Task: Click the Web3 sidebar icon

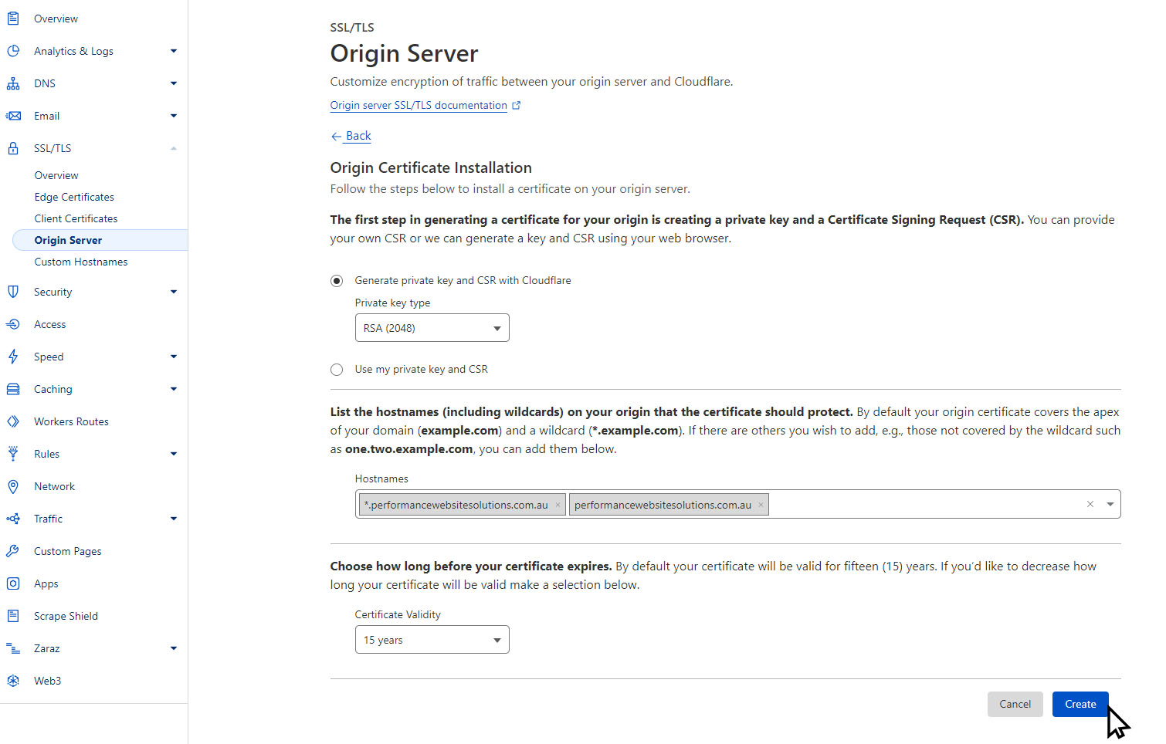Action: pyautogui.click(x=13, y=681)
